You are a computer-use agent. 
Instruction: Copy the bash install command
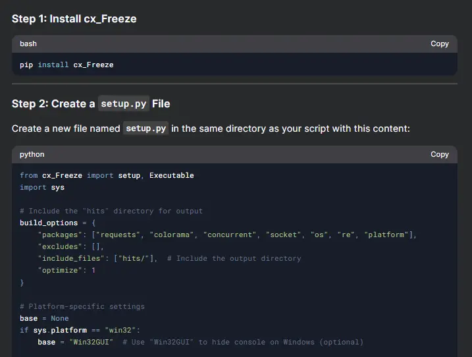pos(440,43)
